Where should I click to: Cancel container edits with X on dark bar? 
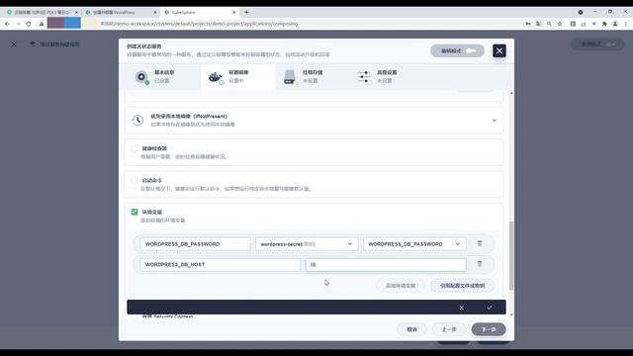pos(462,308)
